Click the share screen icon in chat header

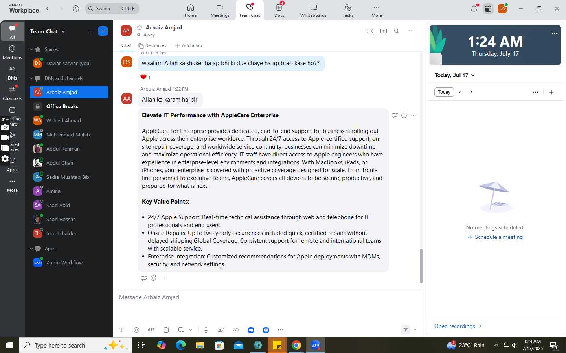click(384, 31)
